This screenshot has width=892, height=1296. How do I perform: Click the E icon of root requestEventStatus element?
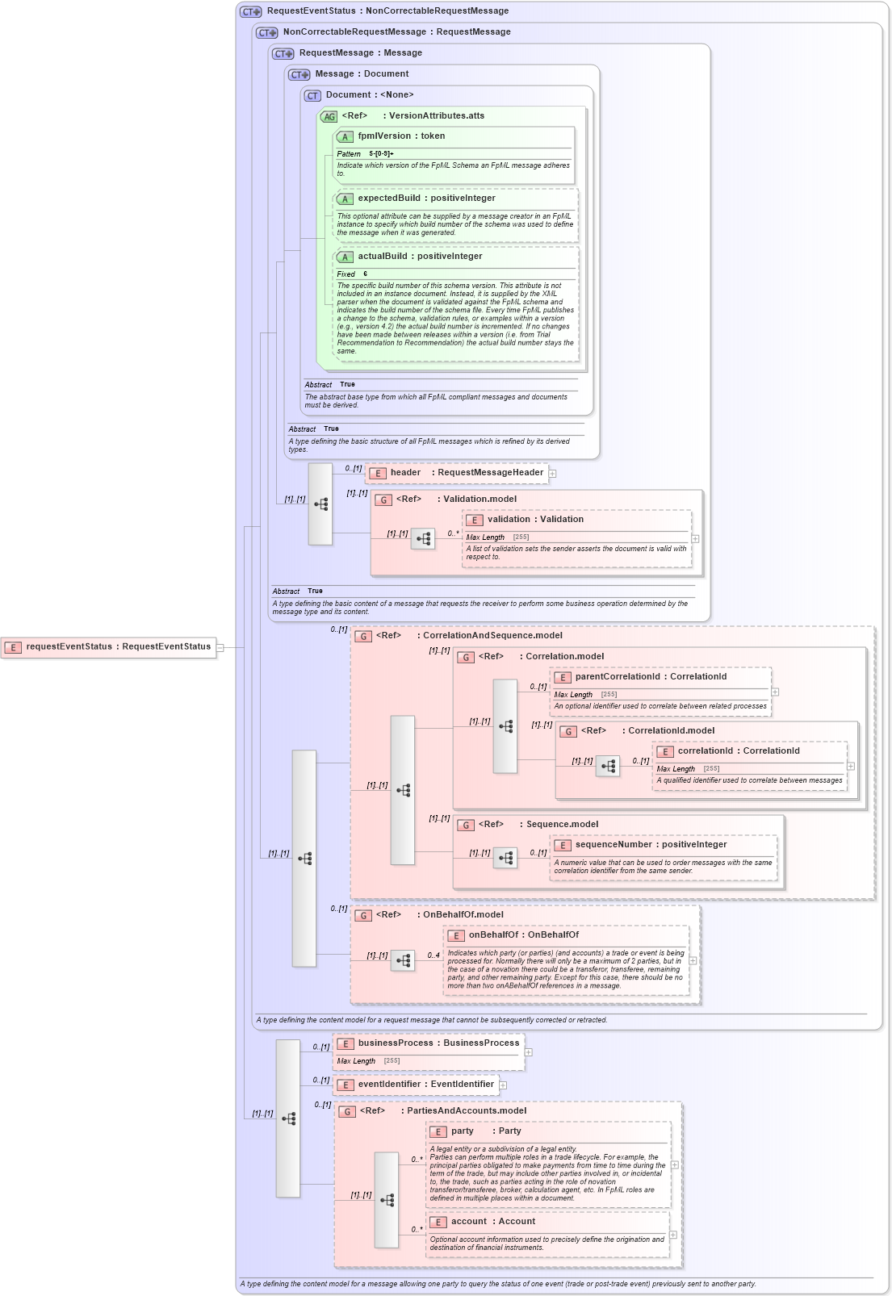13,648
